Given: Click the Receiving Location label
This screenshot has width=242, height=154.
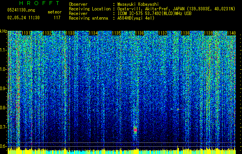Looking at the screenshot, I should [90, 9].
